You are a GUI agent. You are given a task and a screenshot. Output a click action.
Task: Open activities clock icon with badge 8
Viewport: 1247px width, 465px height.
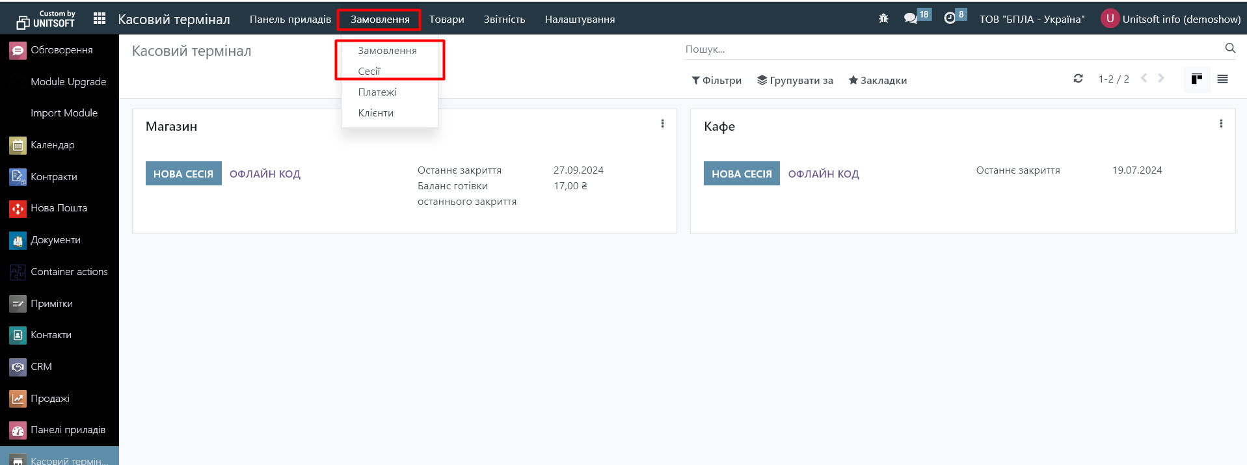point(950,19)
